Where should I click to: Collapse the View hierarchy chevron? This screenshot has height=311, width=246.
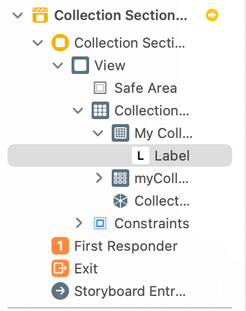coord(58,65)
